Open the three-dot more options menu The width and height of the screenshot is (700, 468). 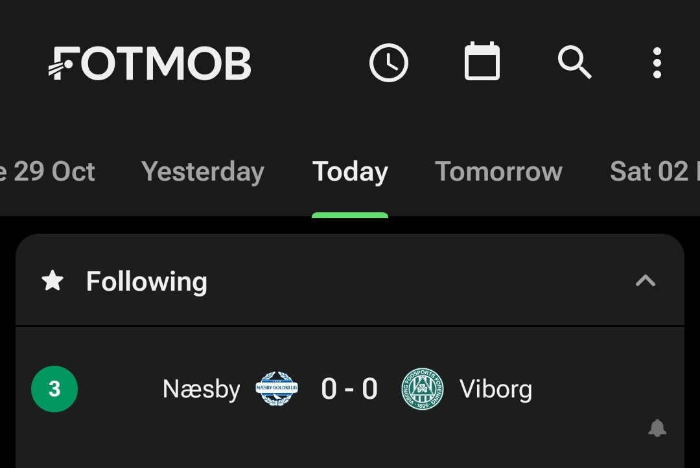tap(657, 63)
